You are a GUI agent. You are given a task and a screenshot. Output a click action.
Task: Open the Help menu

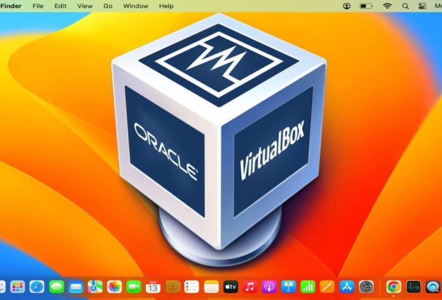[166, 6]
